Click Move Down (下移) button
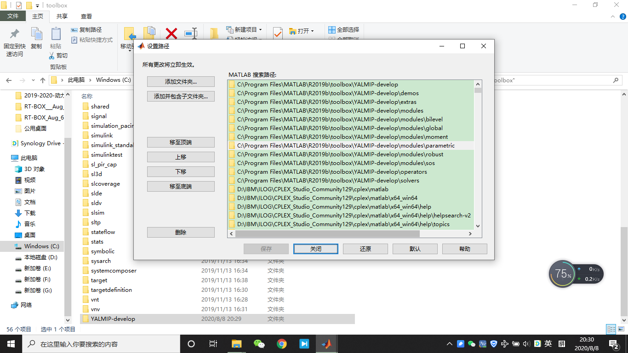 point(181,172)
